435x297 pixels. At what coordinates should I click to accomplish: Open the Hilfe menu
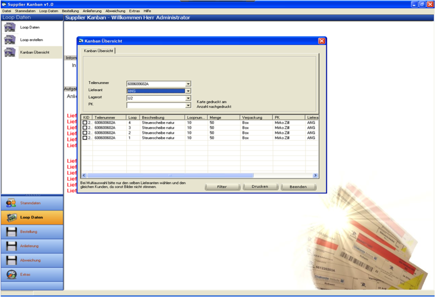pos(147,11)
